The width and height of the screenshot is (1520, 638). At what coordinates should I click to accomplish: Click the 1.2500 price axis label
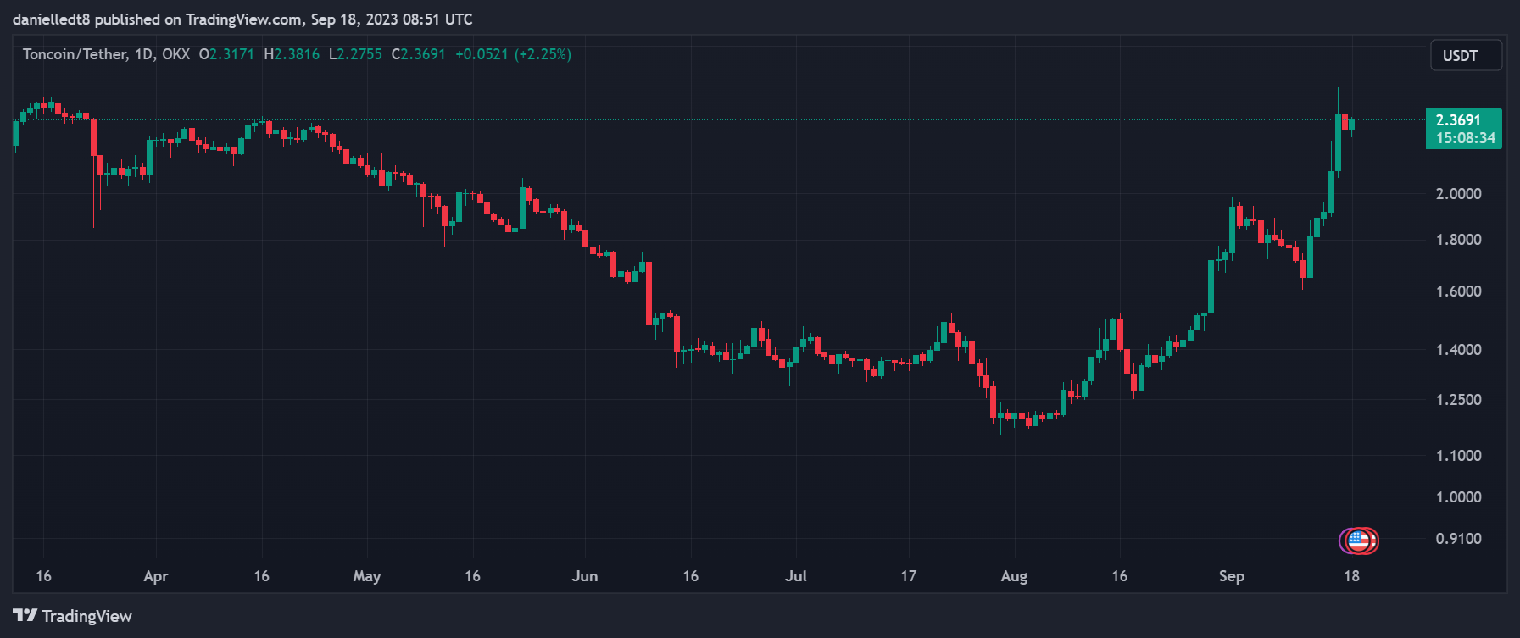1459,400
